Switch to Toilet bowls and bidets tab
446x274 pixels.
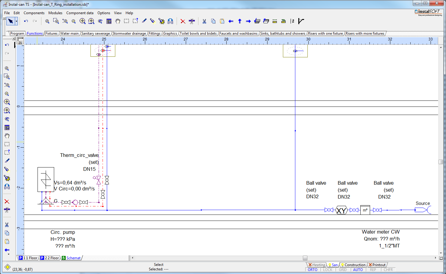pos(198,33)
